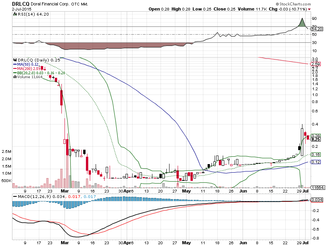Image resolution: width=332 pixels, height=245 pixels.
Task: Click the 2.59 MA(200) price tag
Action: [316, 64]
